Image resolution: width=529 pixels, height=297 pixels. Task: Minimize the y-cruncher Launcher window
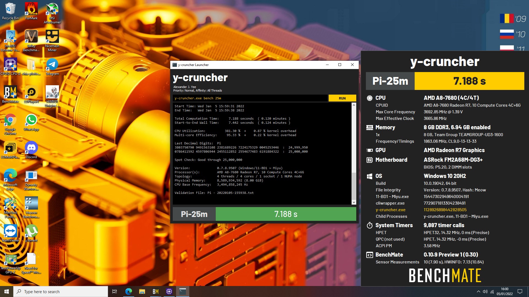click(x=327, y=65)
